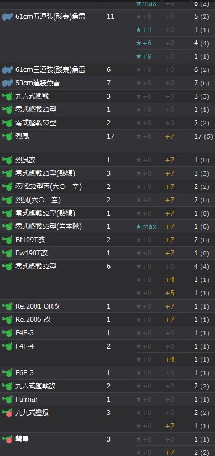The image size is (215, 456).
Task: Click the fighter icon beside Fw190T改
Action: [7, 253]
